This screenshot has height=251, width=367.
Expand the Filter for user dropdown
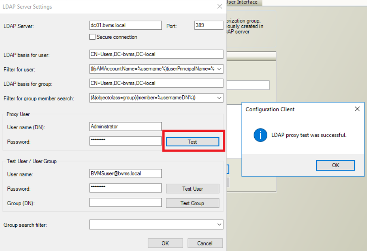pyautogui.click(x=219, y=69)
